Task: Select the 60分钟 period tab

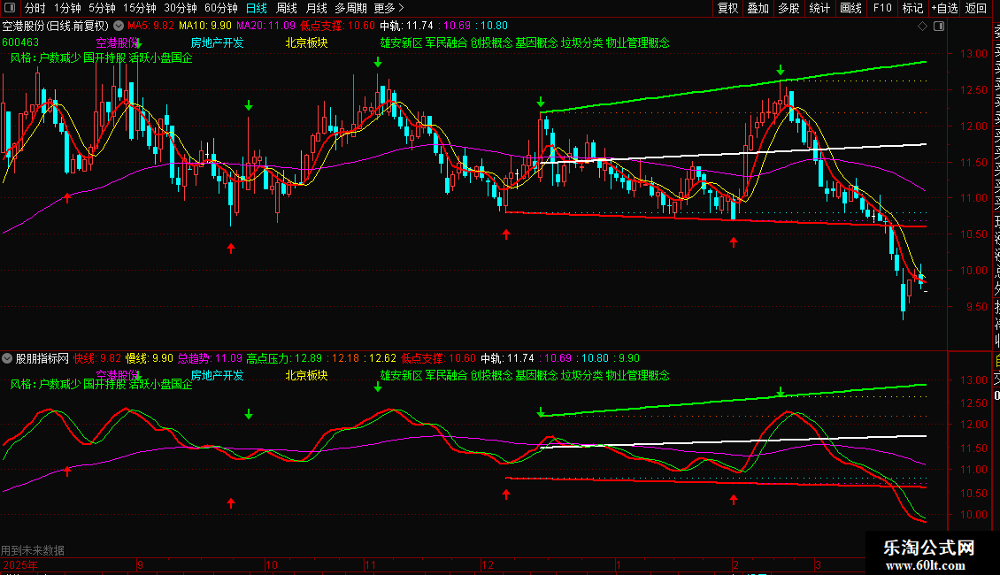Action: coord(220,8)
